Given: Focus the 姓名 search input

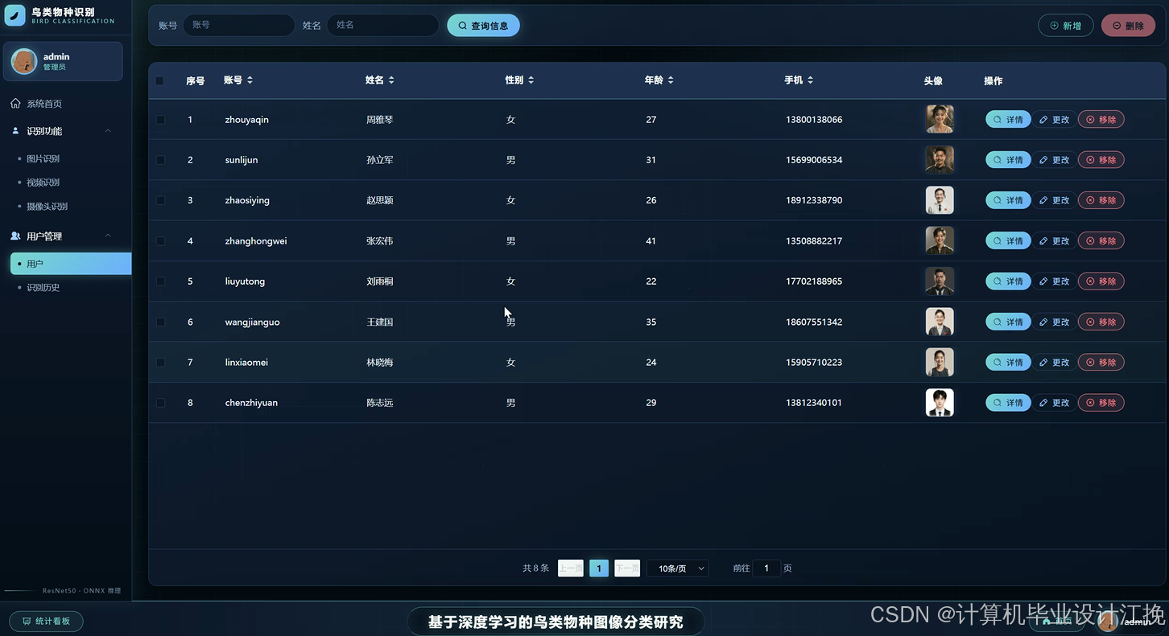Looking at the screenshot, I should coord(382,25).
